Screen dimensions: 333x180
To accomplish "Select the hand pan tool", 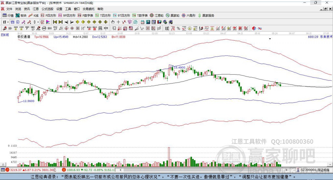I will coord(113,22).
